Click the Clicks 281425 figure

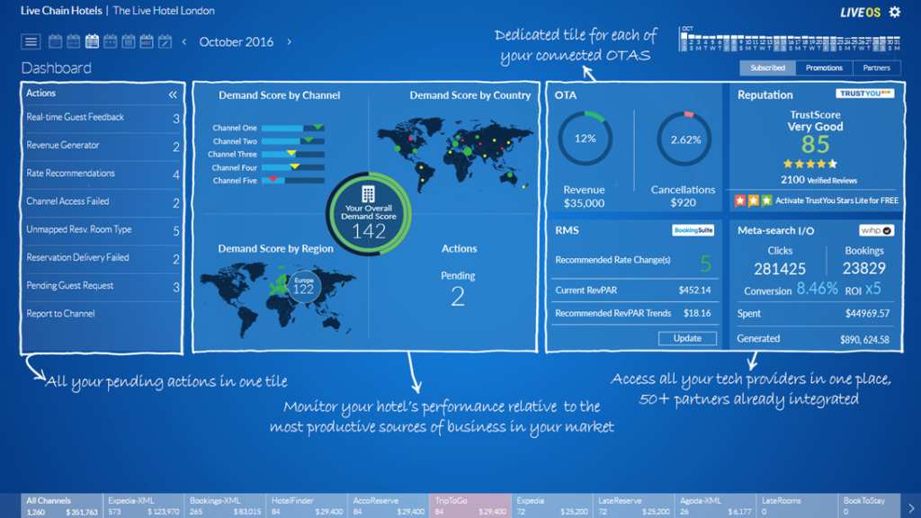[x=780, y=269]
